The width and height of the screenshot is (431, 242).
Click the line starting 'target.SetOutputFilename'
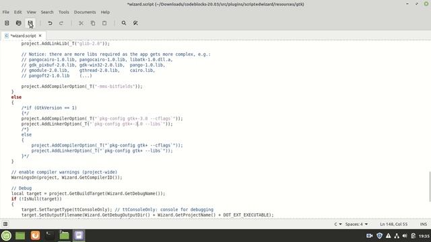[x=147, y=215]
